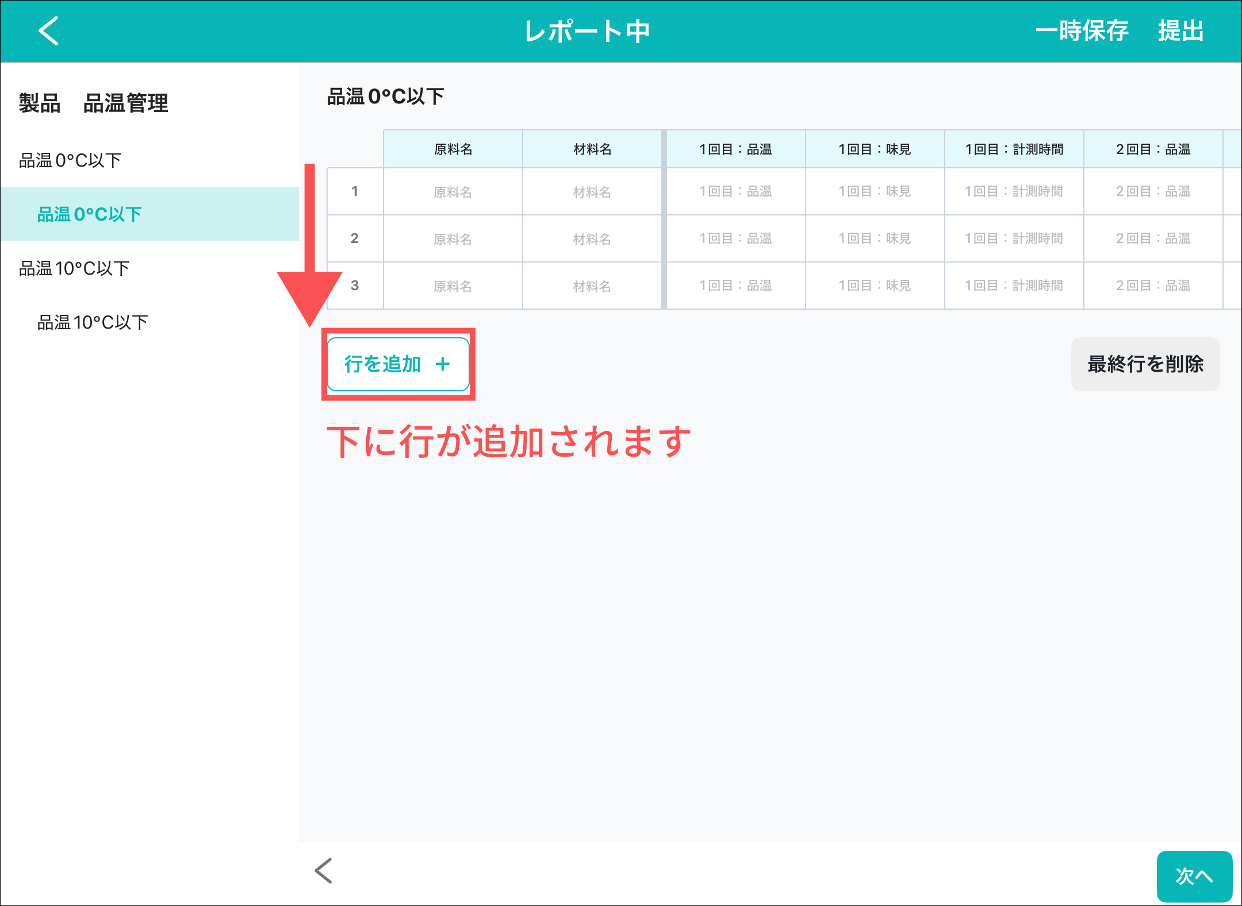The width and height of the screenshot is (1242, 906).
Task: Click row number 2 in the table
Action: point(355,238)
